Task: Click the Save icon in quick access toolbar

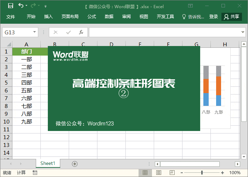Action: (x=10, y=6)
